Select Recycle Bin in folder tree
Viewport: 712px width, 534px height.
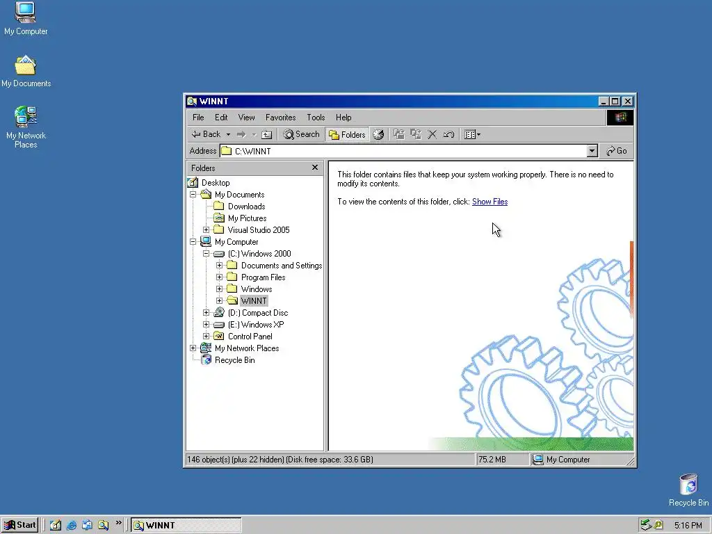pos(235,360)
